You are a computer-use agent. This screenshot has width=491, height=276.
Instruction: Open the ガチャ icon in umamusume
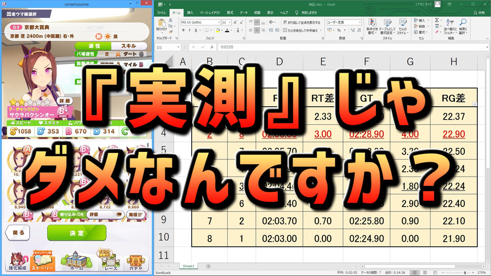tap(136, 263)
